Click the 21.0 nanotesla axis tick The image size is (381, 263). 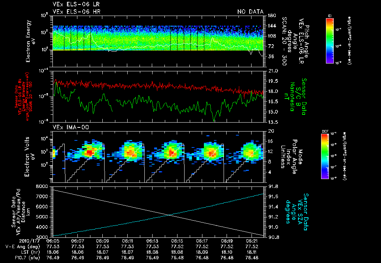coord(273,71)
